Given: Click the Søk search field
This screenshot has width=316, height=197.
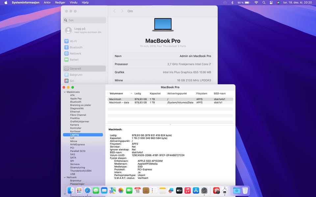Looking at the screenshot, I should coord(85,20).
